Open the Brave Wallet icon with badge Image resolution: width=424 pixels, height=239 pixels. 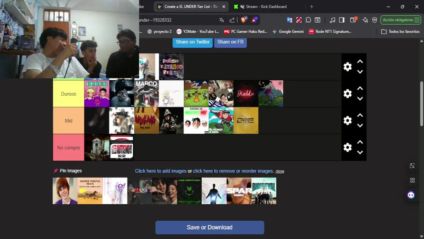353,20
